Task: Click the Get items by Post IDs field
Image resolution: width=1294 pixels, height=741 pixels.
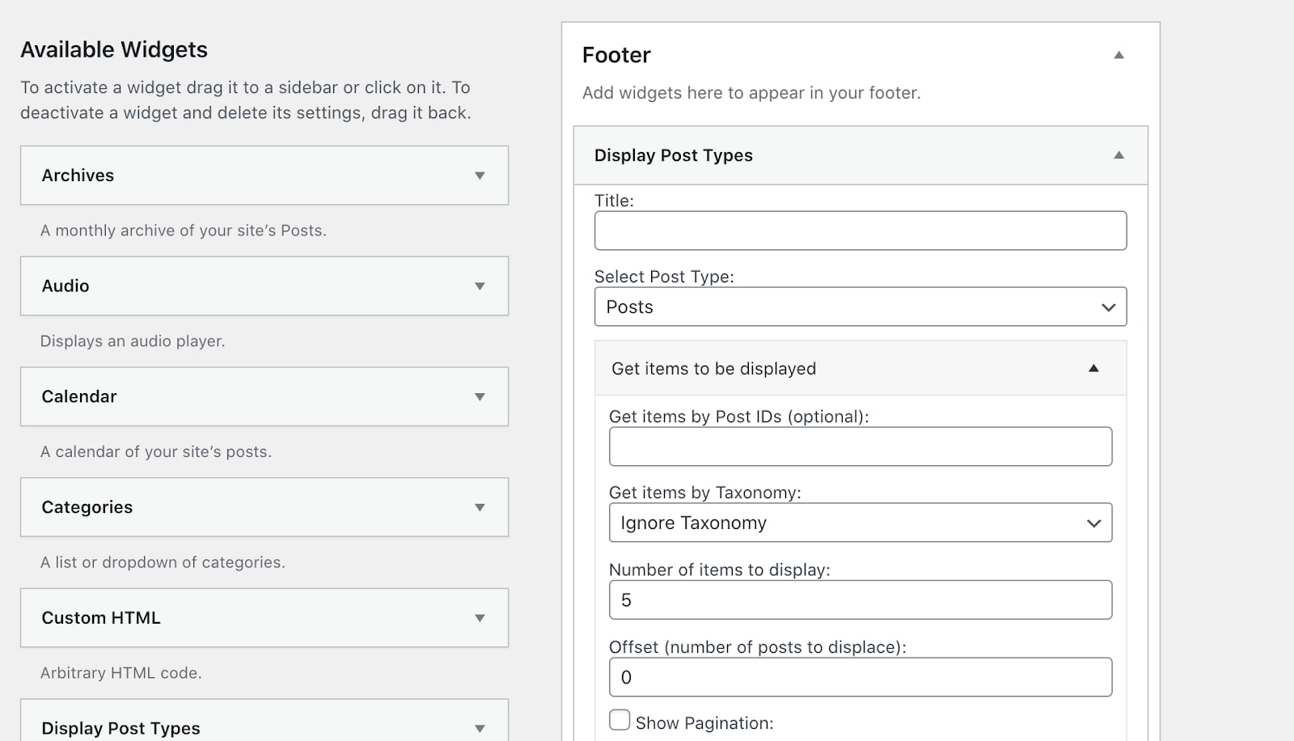Action: click(861, 446)
